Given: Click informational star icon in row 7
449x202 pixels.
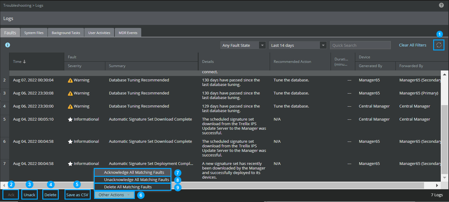Looking at the screenshot, I should (70, 164).
